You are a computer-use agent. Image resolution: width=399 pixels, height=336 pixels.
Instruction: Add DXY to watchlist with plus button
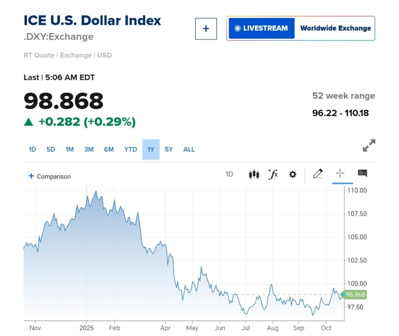tap(206, 29)
